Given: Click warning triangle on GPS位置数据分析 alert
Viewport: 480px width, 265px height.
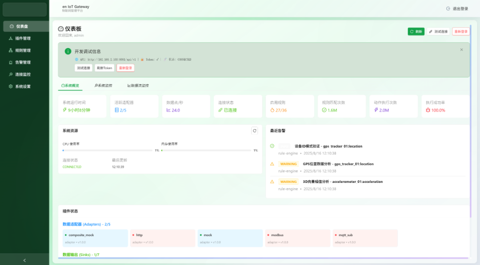Looking at the screenshot, I should click(x=272, y=164).
